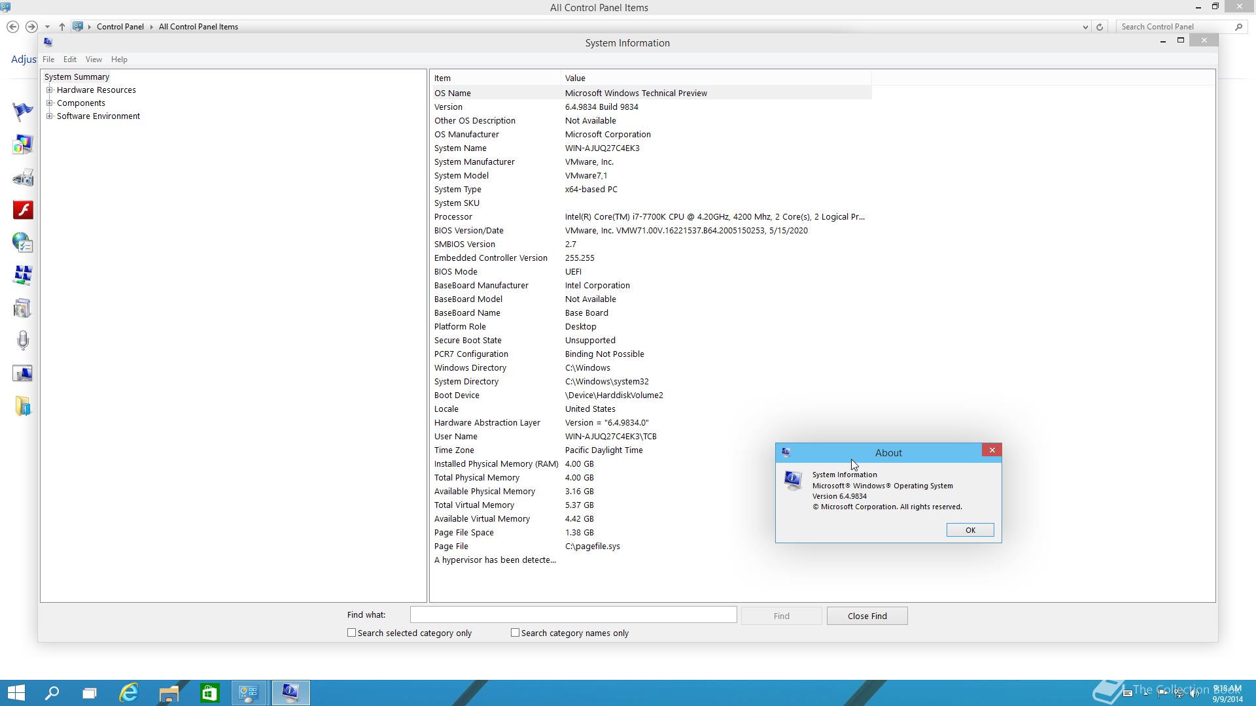Enable Search selected category only
Viewport: 1256px width, 706px height.
tap(351, 633)
